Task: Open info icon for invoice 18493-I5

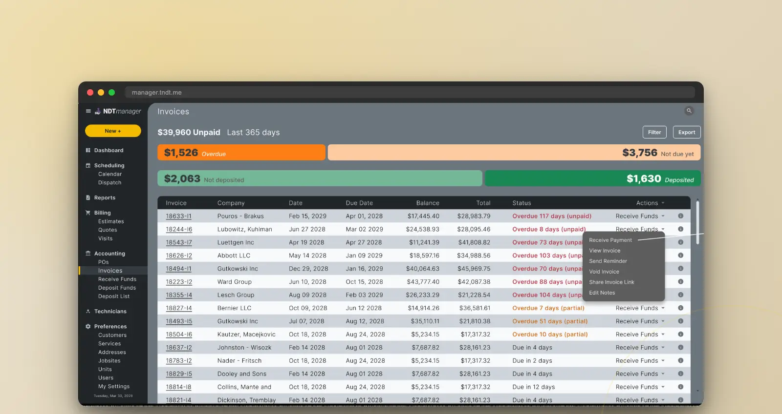Action: coord(680,321)
